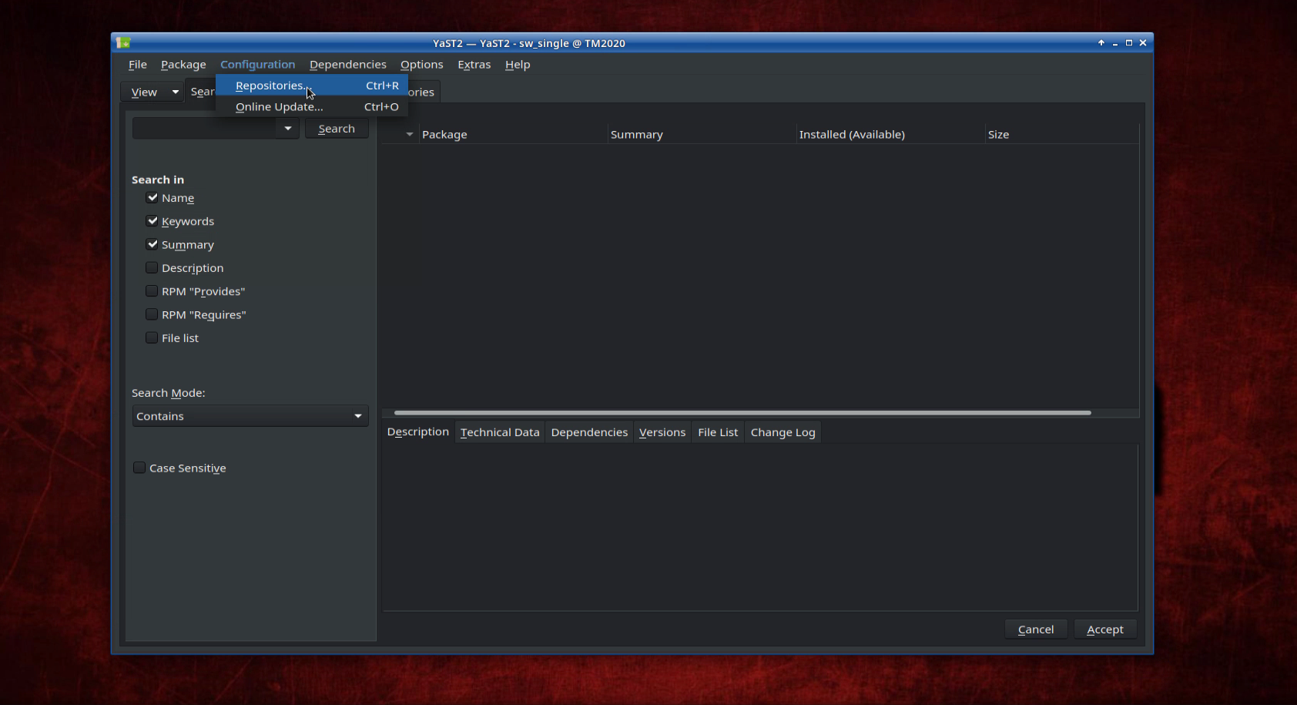Viewport: 1297px width, 705px height.
Task: Enable RPM "Provides" searching
Action: [151, 290]
